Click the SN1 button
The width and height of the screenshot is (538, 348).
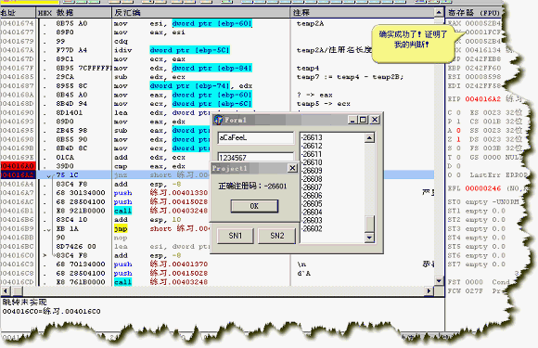pyautogui.click(x=236, y=236)
